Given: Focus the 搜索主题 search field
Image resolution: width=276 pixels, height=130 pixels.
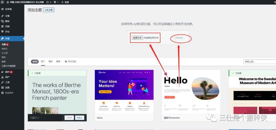Looking at the screenshot, I should (260, 62).
